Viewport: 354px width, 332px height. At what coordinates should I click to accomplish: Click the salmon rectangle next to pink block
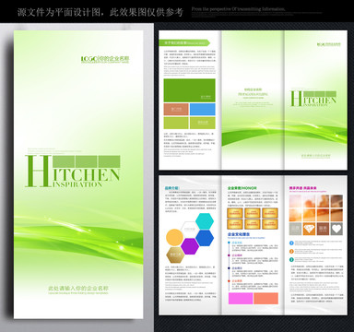(x=265, y=298)
